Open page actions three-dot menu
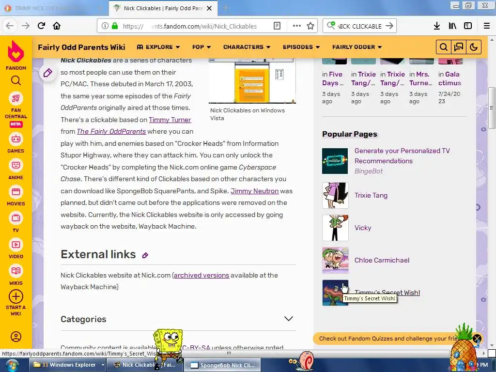 (x=297, y=26)
